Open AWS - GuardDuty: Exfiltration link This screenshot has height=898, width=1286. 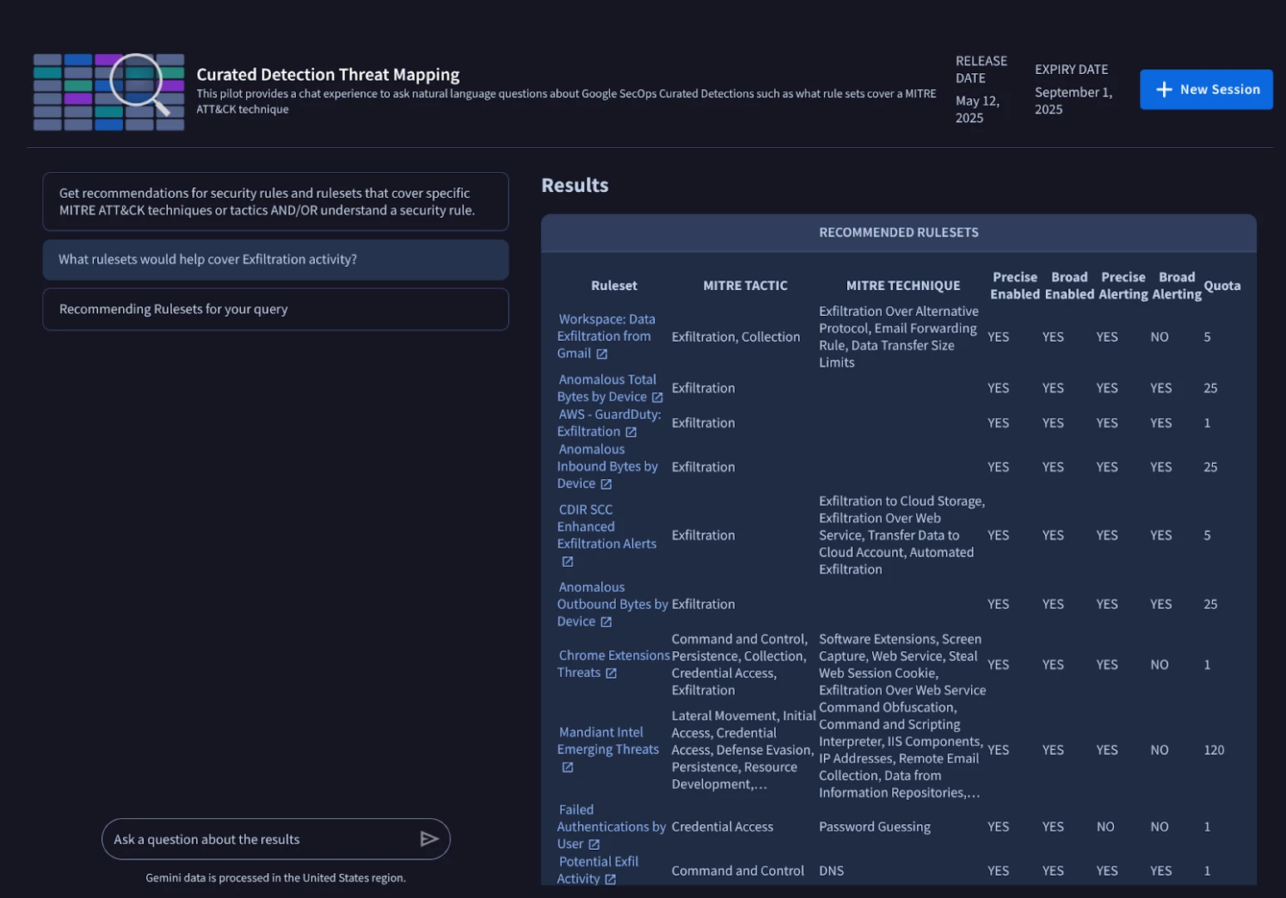pyautogui.click(x=609, y=422)
